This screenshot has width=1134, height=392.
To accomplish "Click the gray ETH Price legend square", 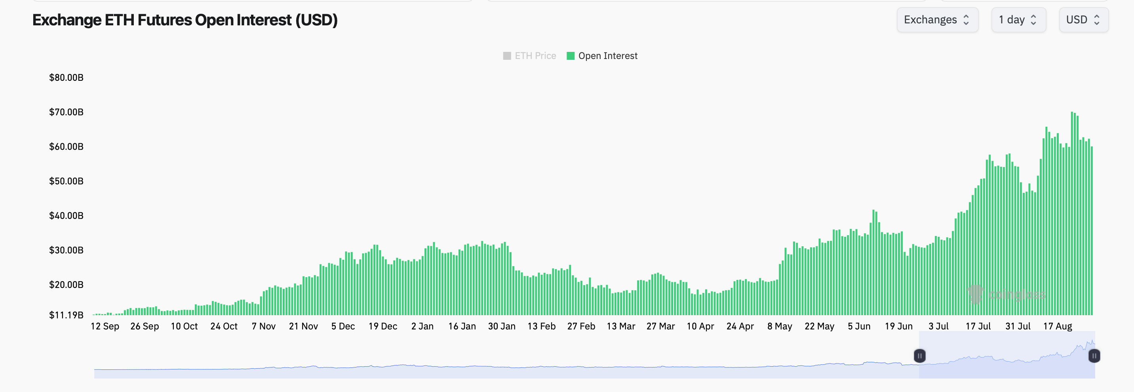I will click(x=507, y=56).
